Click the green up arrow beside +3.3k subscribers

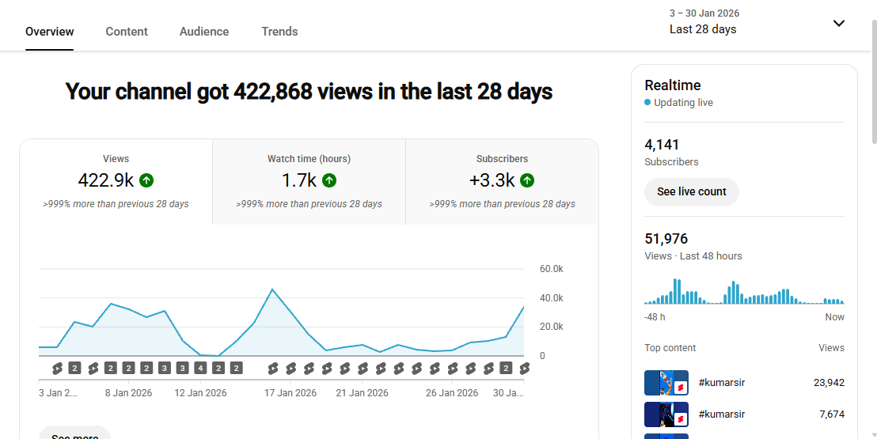[x=526, y=180]
